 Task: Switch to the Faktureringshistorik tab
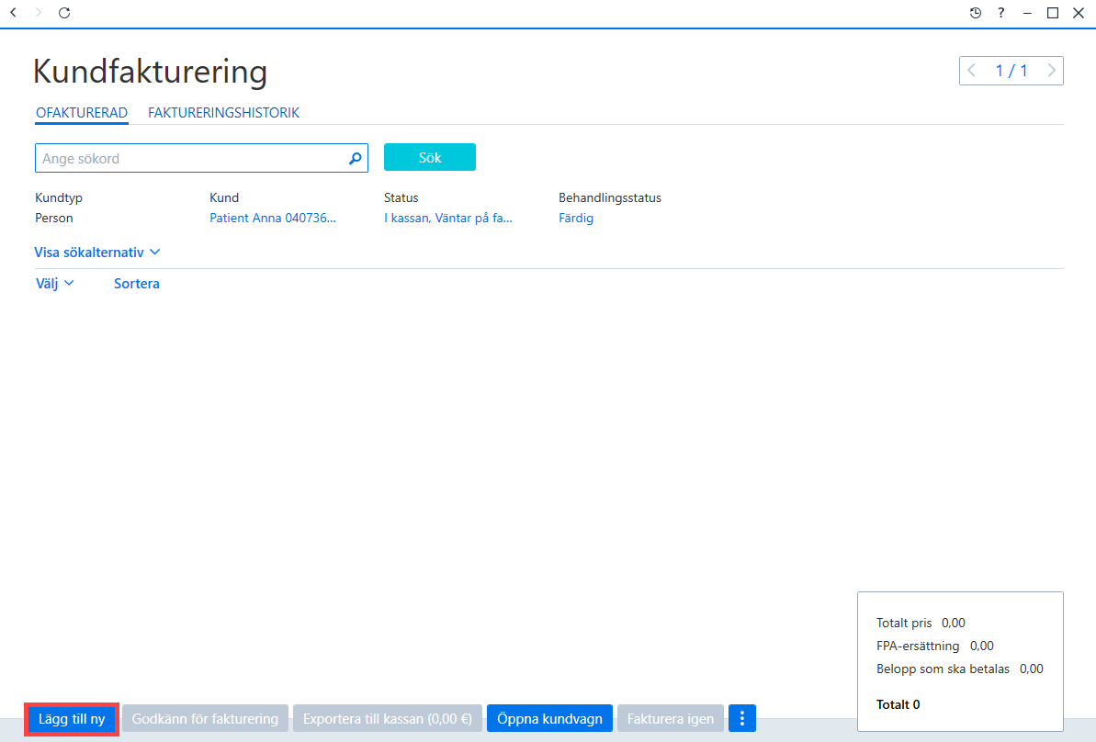223,112
